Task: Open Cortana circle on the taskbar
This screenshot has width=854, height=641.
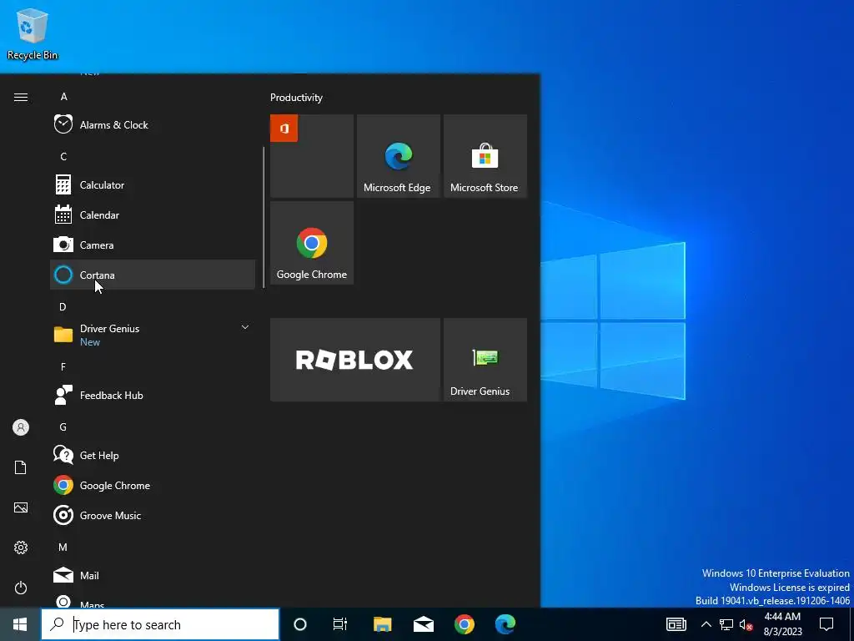Action: pyautogui.click(x=300, y=624)
